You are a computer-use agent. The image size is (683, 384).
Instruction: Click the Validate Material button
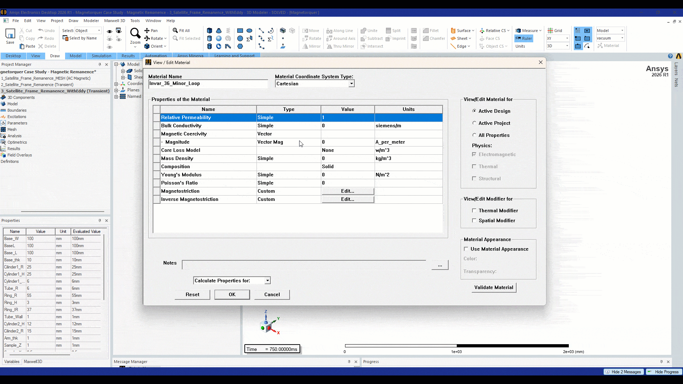(494, 287)
